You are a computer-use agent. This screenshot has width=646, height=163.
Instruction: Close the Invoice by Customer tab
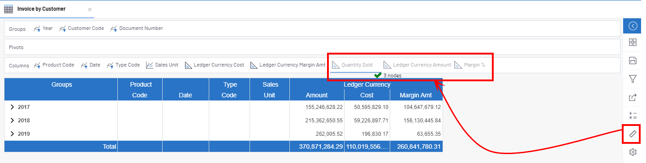(90, 9)
